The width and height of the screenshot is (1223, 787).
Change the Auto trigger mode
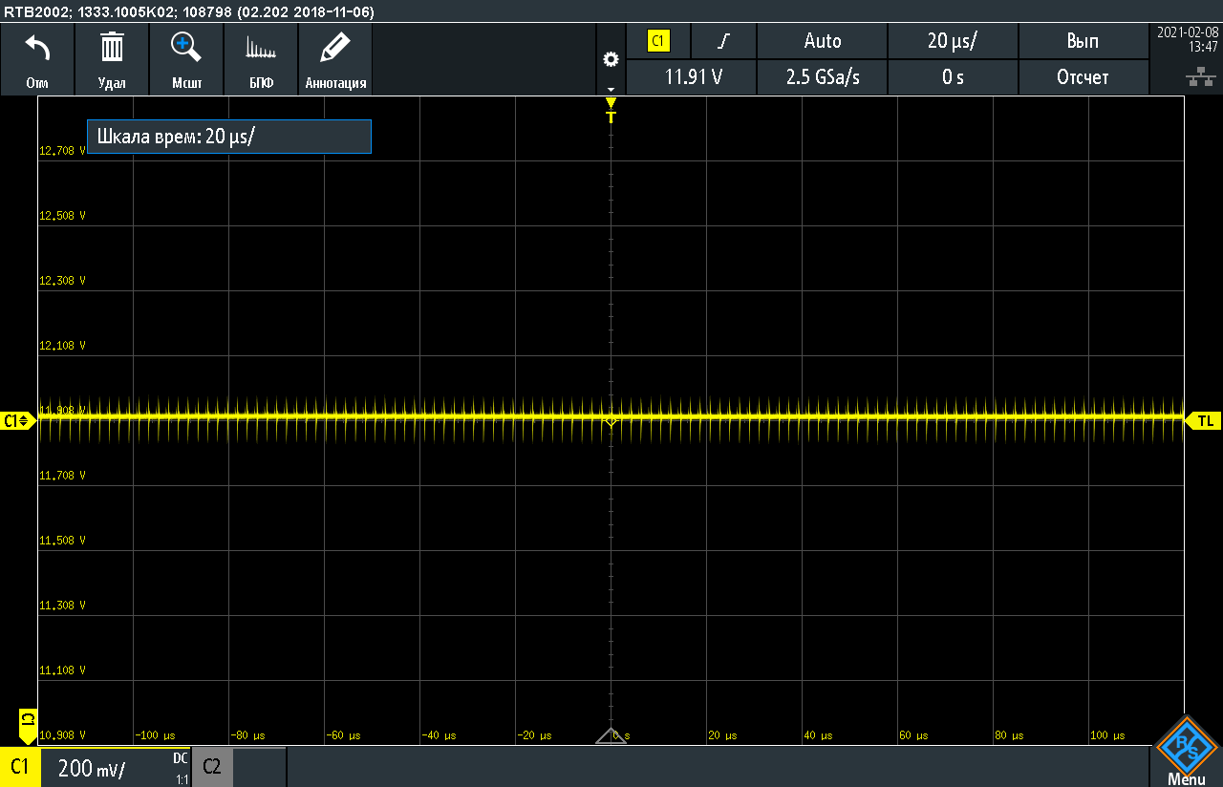tap(823, 41)
